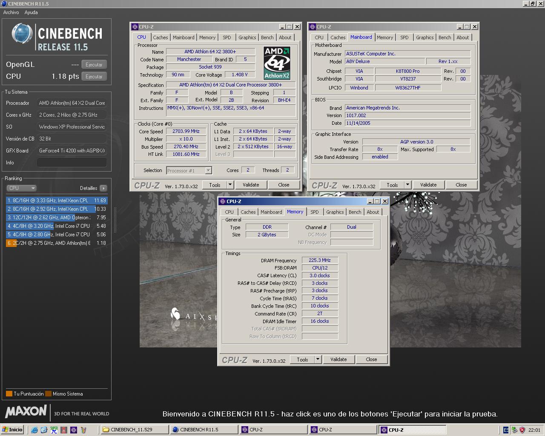Run the OpenGL test with Ejecutar
Image resolution: width=545 pixels, height=436 pixels.
[94, 65]
